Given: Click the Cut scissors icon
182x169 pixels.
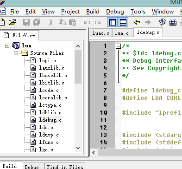Looking at the screenshot, I should point(51,22).
